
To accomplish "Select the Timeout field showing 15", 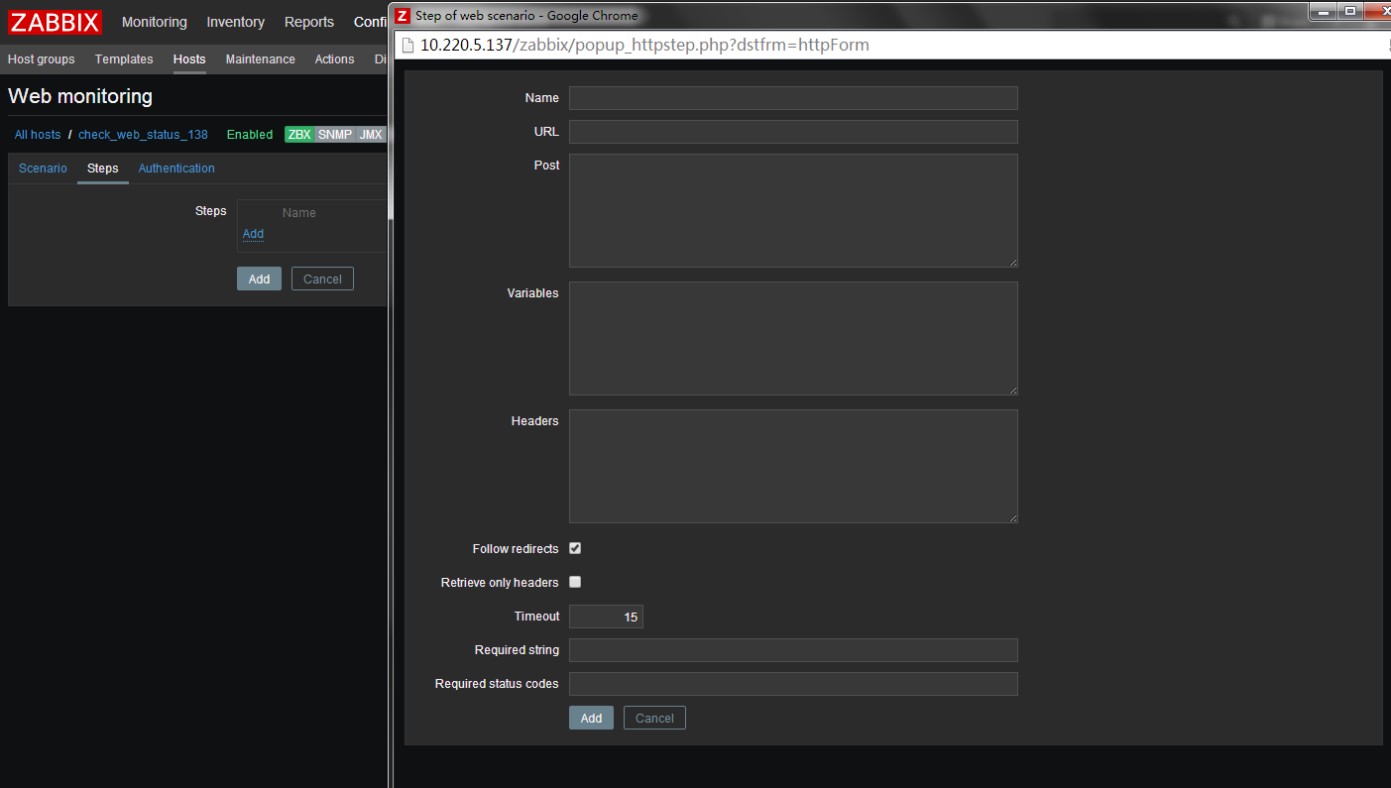I will (606, 617).
